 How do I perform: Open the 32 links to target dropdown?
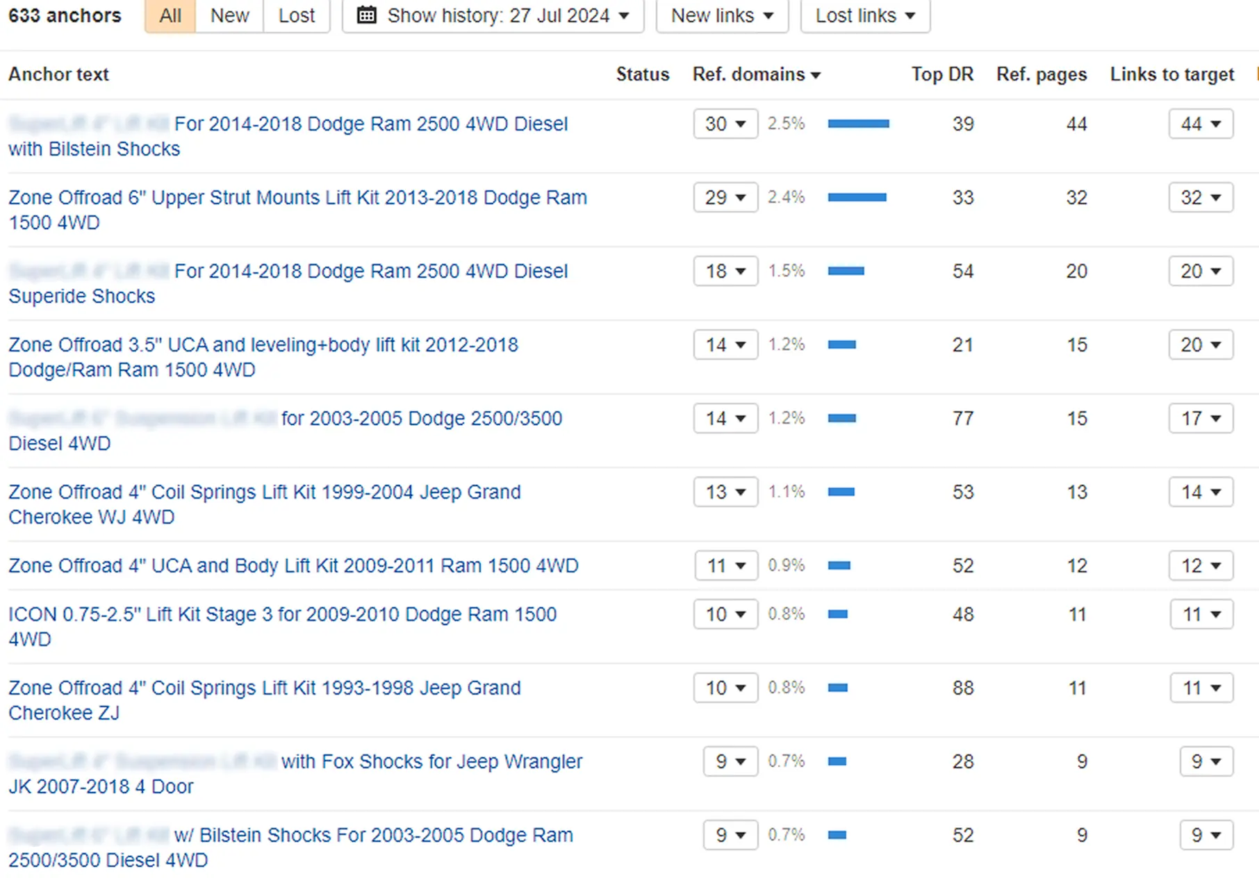coord(1201,197)
